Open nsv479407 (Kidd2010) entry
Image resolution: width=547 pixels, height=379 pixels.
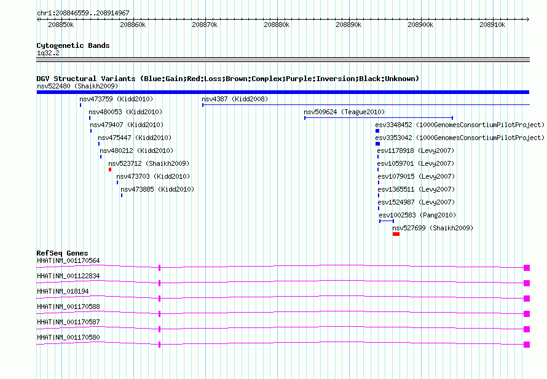pos(127,125)
